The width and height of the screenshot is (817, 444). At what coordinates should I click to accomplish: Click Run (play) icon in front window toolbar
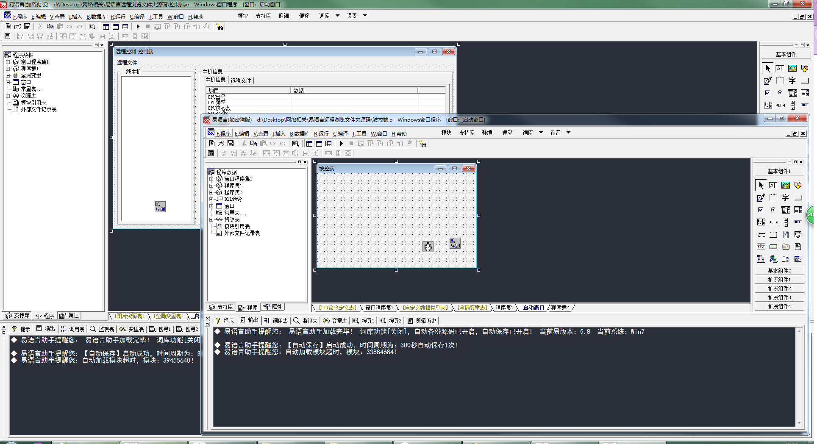[x=341, y=144]
